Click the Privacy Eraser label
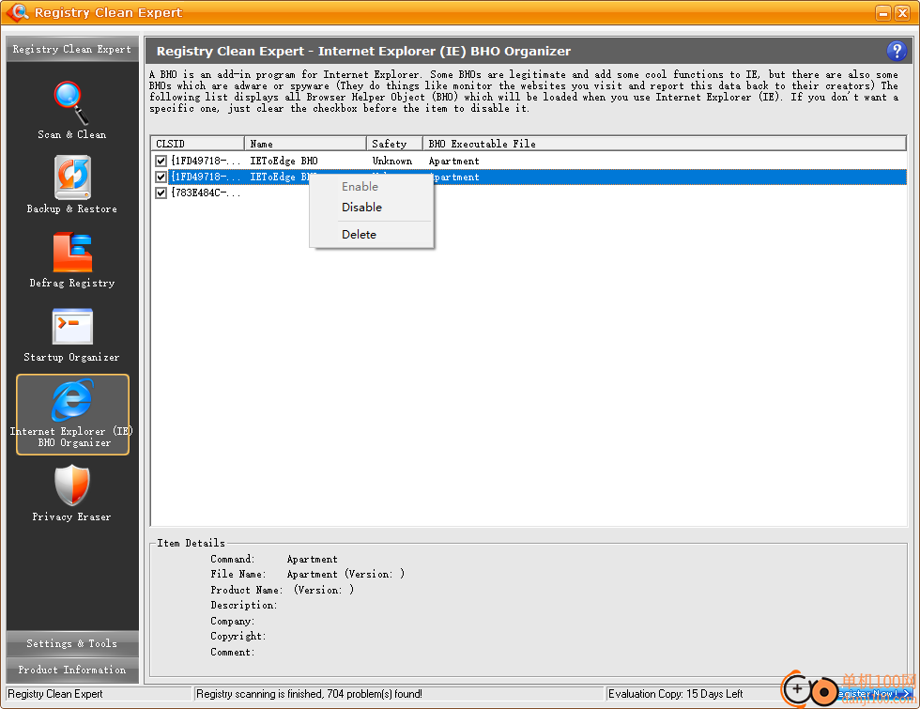This screenshot has height=709, width=920. pyautogui.click(x=72, y=516)
